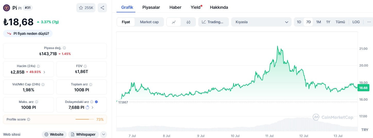Viewport: 373px width, 138px height.
Task: Click the Pi coin logo icon
Action: (6, 8)
